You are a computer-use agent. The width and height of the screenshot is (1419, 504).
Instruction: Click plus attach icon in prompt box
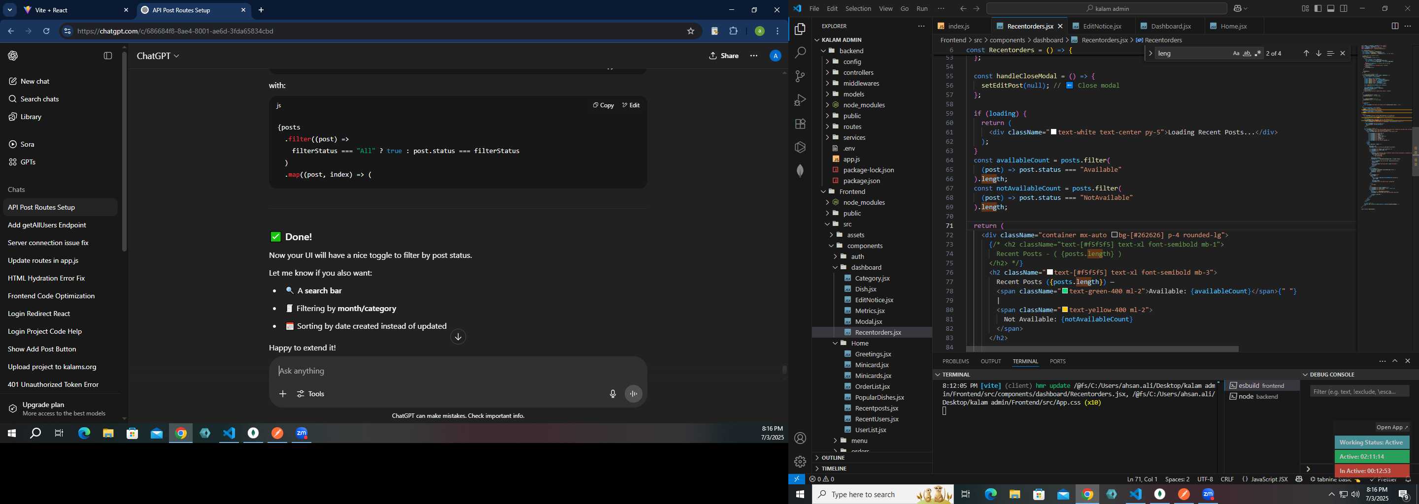(283, 394)
